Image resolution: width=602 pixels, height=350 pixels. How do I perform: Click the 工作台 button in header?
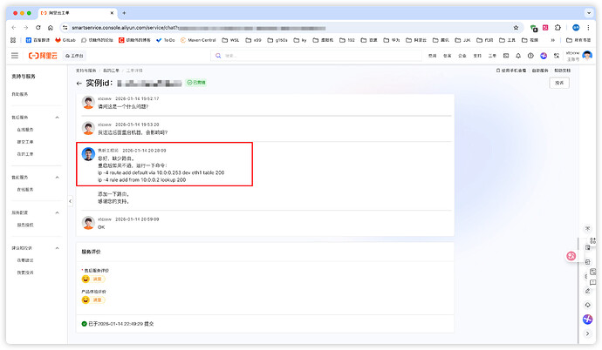[x=74, y=55]
